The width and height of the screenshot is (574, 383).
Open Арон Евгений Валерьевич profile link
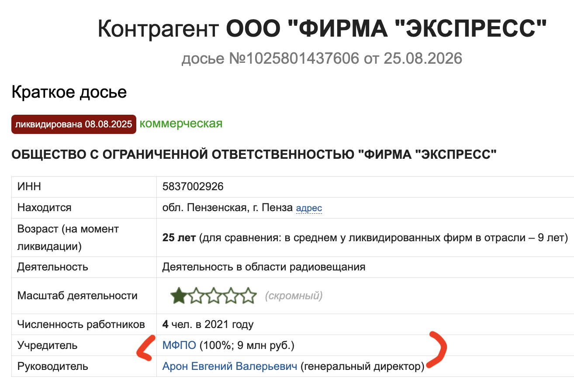230,366
